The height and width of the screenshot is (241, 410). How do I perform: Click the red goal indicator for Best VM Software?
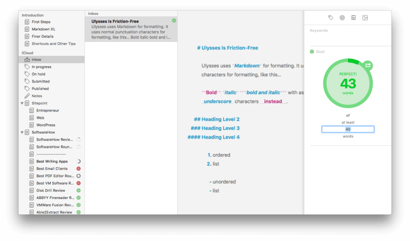[x=78, y=183]
